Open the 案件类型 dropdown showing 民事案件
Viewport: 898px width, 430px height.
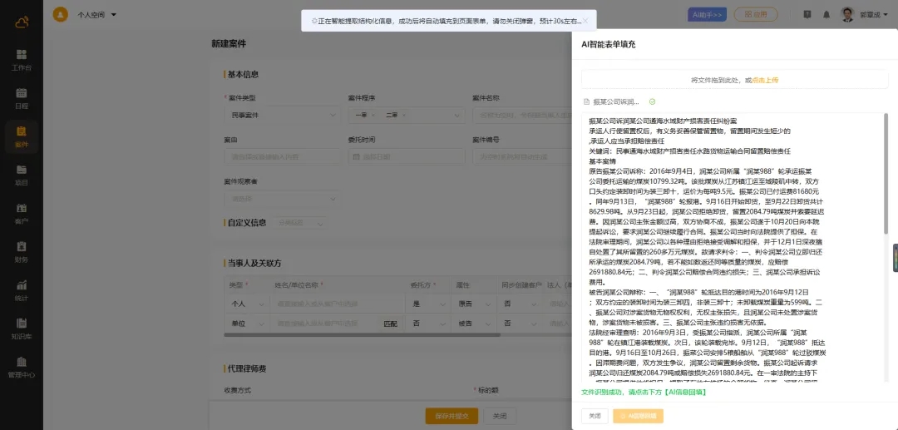pyautogui.click(x=279, y=115)
